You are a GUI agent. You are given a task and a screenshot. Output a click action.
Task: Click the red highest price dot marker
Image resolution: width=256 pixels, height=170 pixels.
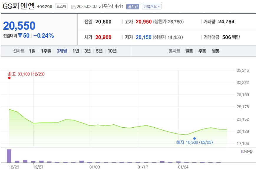(x=9, y=78)
